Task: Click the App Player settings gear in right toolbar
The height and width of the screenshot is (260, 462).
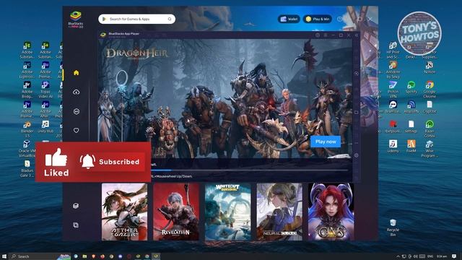Action: (x=356, y=155)
